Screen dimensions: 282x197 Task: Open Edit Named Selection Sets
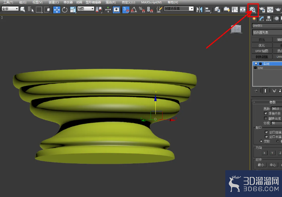(159, 9)
